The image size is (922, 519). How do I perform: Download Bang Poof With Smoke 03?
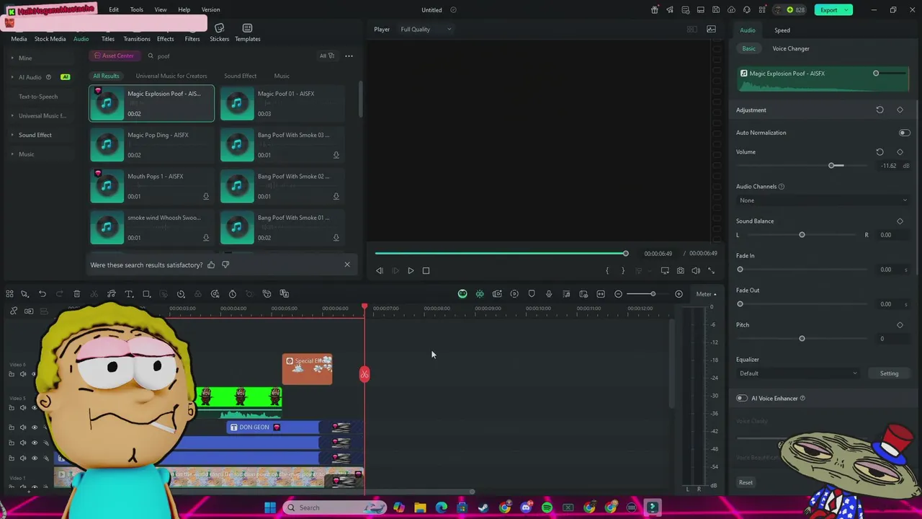pos(336,155)
